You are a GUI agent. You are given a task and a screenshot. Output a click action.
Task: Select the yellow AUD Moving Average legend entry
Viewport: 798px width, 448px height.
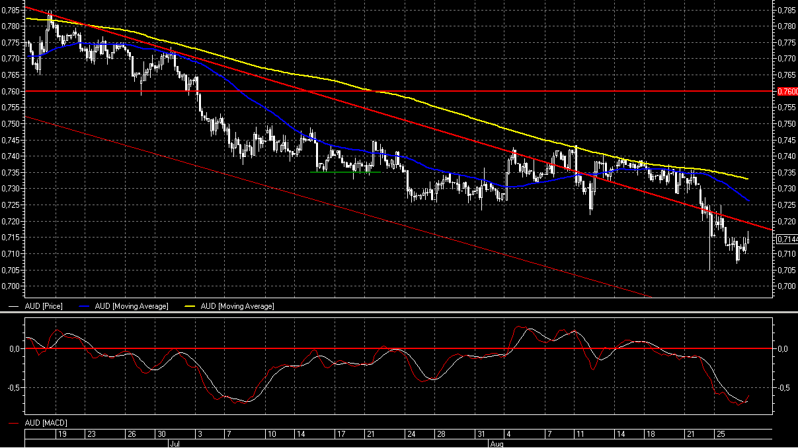(237, 306)
